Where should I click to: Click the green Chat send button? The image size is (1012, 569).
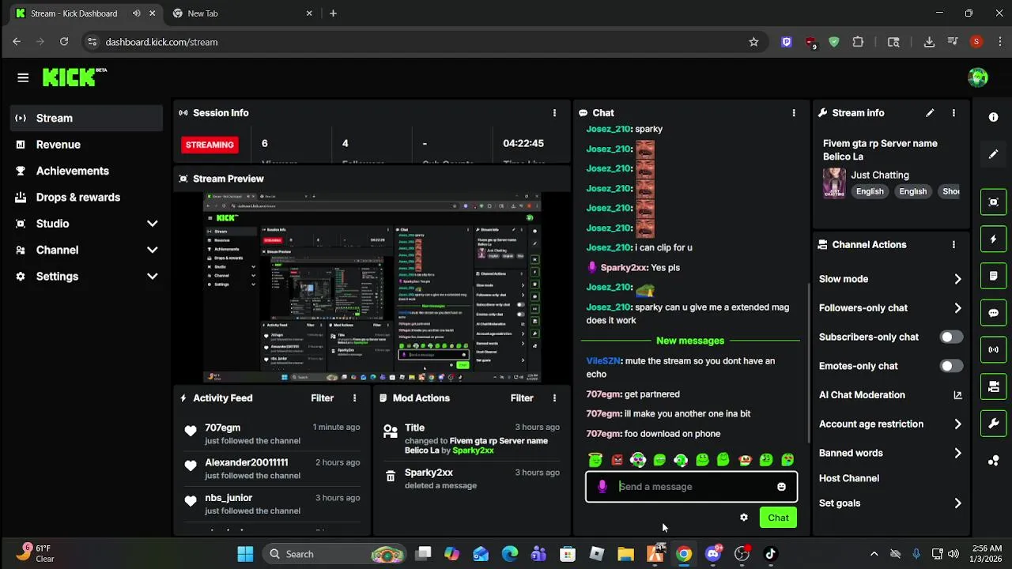pyautogui.click(x=778, y=518)
